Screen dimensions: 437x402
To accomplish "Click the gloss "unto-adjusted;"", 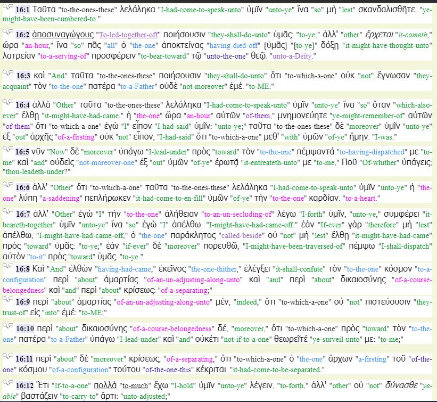I will point(145,396).
